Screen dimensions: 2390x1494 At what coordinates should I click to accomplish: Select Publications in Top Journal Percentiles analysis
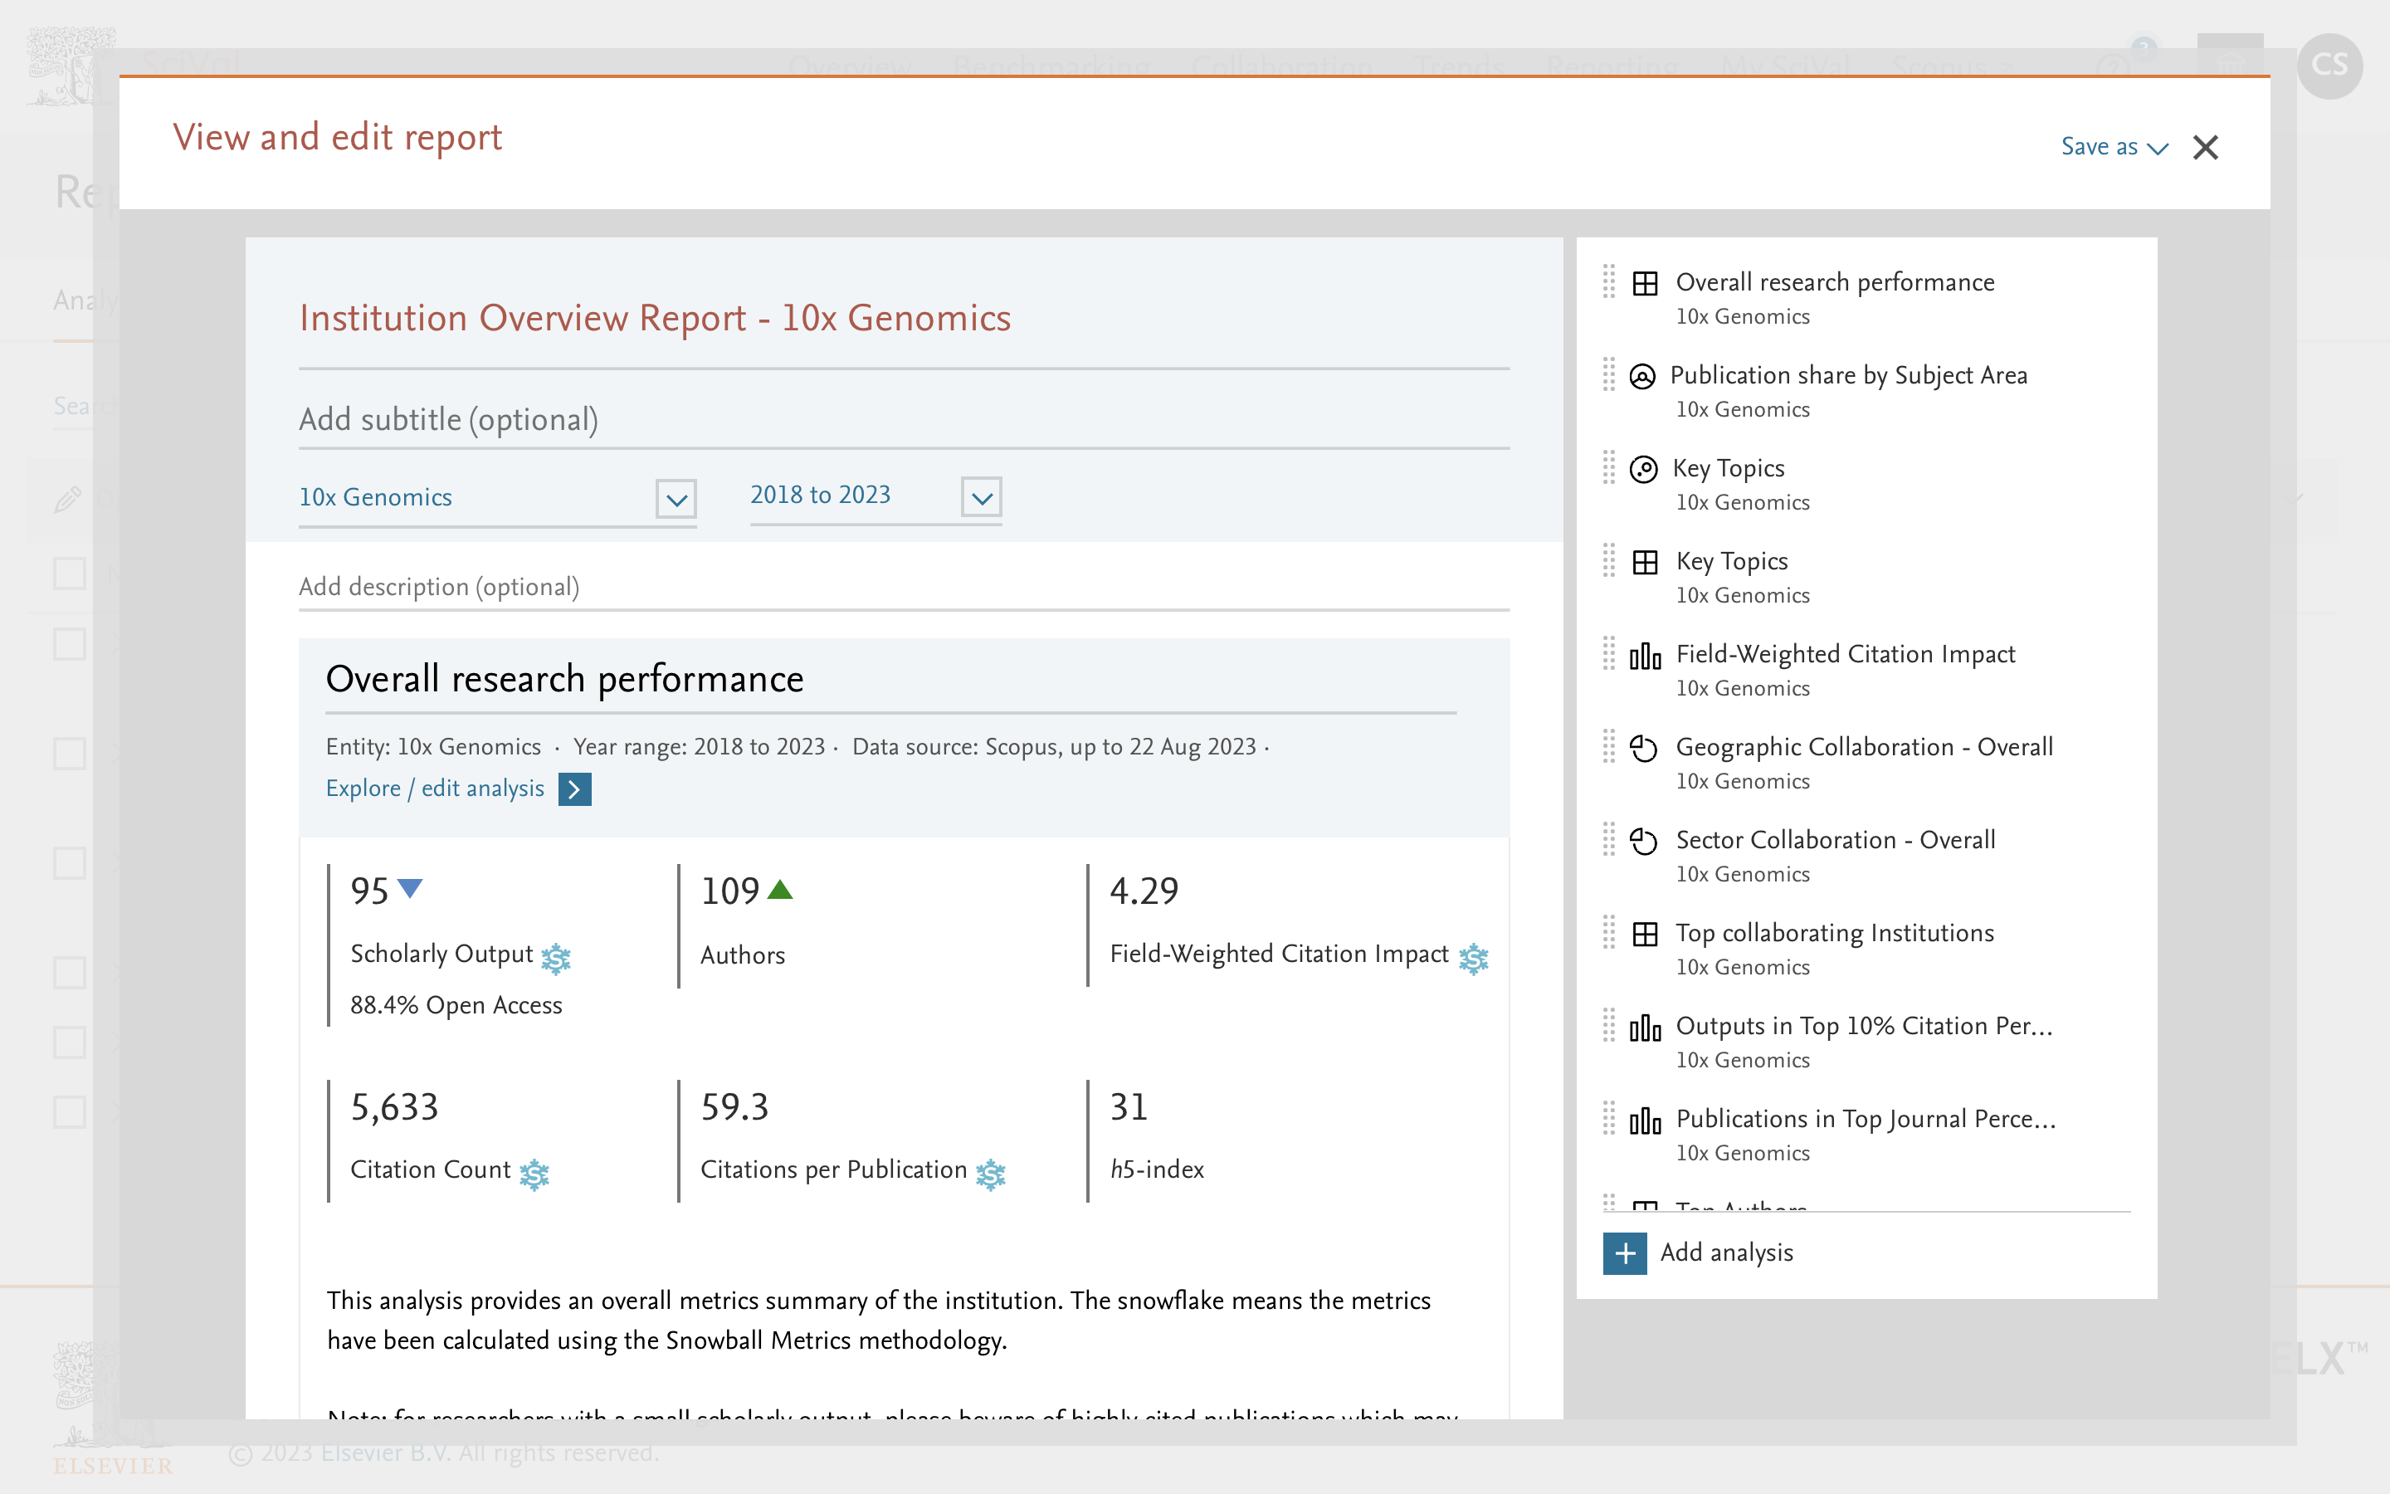(1866, 1119)
